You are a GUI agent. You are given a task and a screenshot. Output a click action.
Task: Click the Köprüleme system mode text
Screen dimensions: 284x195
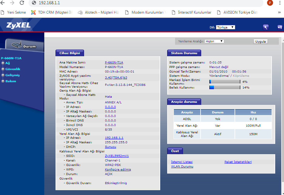[x=241, y=76]
